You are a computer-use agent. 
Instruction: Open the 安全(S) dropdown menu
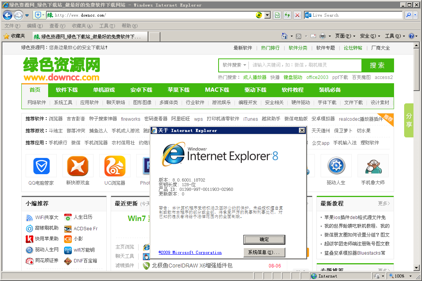(369, 36)
